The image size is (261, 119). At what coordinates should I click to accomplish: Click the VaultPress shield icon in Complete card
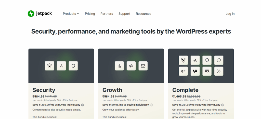coord(183,60)
